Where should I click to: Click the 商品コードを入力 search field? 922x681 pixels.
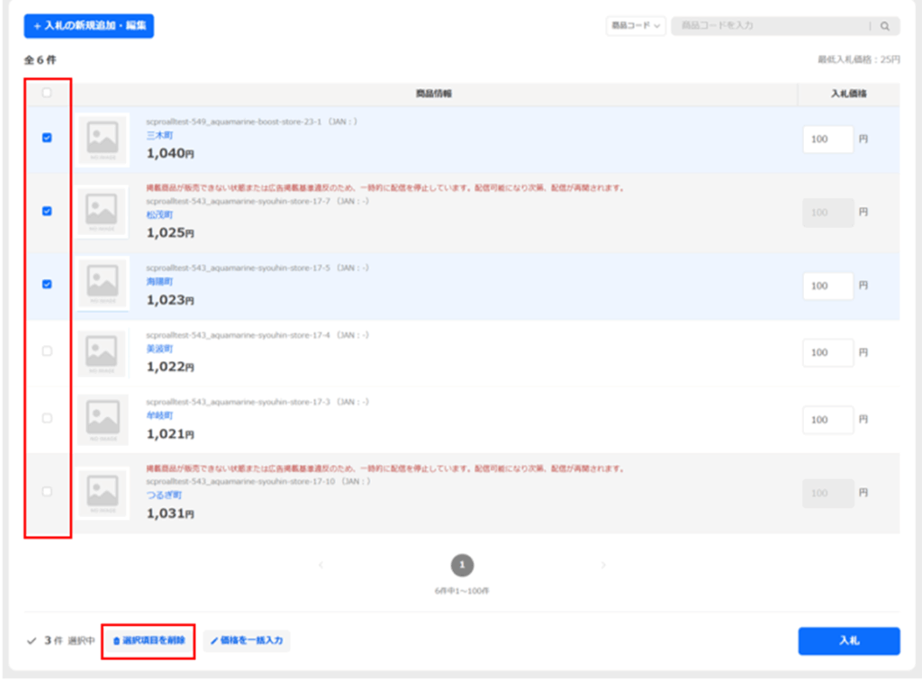tap(770, 26)
